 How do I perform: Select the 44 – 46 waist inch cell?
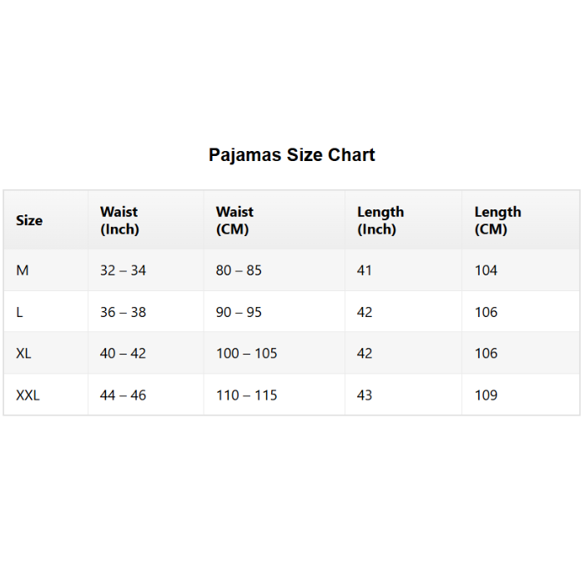[123, 395]
